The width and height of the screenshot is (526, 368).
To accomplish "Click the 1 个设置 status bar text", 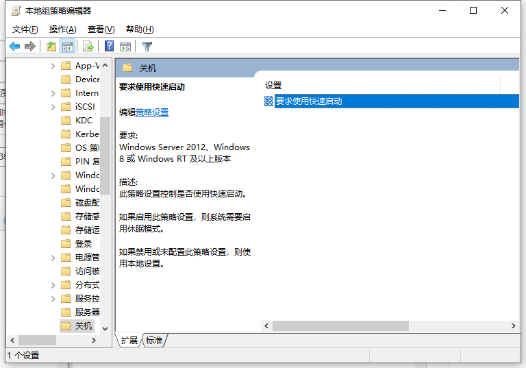I will point(23,355).
